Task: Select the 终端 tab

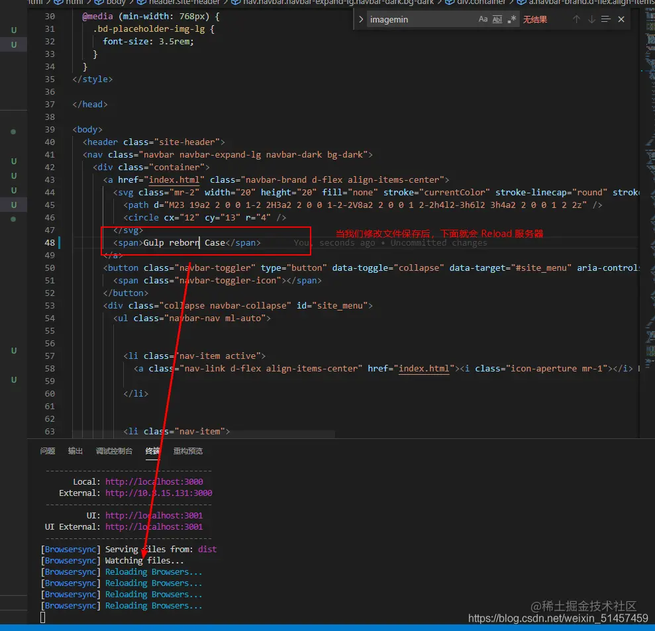Action: click(x=152, y=451)
